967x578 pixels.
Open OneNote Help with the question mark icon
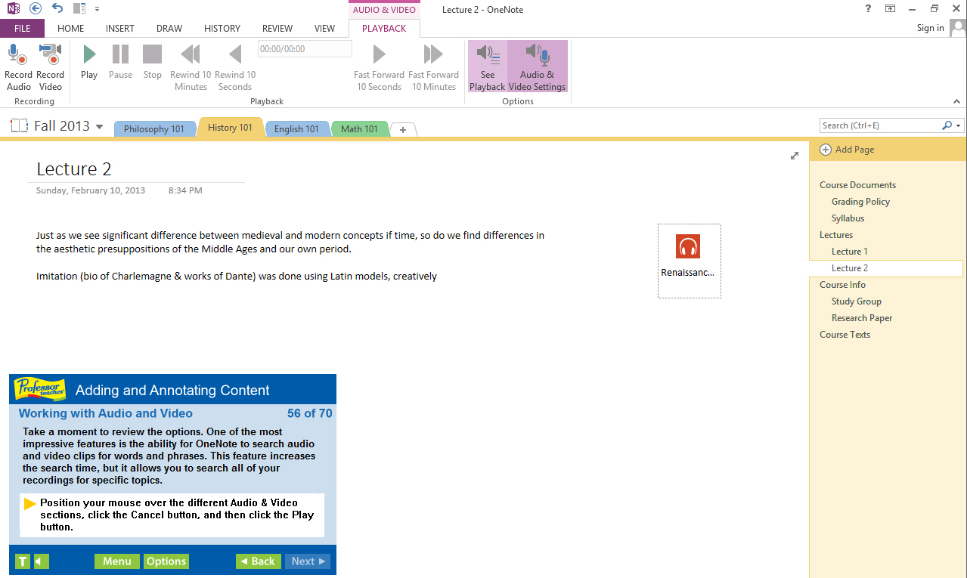pos(867,9)
